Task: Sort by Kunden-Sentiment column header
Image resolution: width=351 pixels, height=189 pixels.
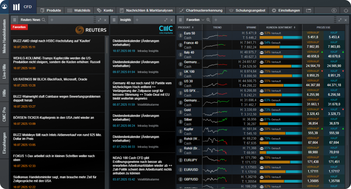Action: point(279,27)
